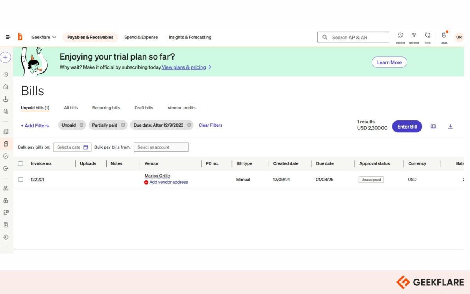Open the Inbox download-tray icon in sidebar
470x294 pixels.
5,99
